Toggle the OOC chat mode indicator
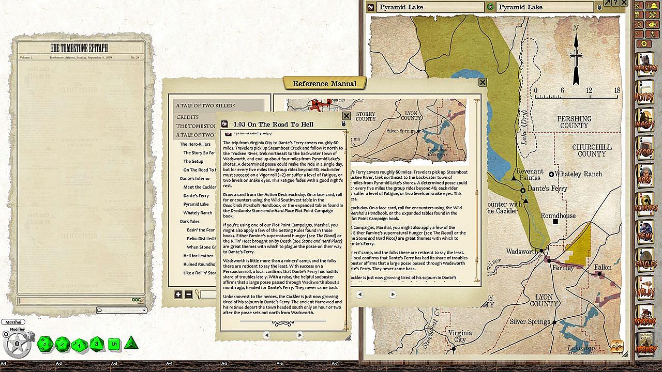The height and width of the screenshot is (372, 662). (x=137, y=300)
